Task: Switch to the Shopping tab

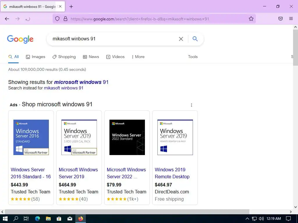Action: point(64,57)
